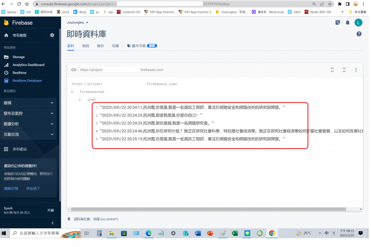Open Word from the taskbar
This screenshot has width=371, height=247.
198,233
